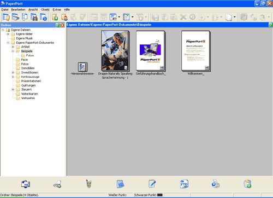Click the page view toolbar icon

[x=25, y=18]
